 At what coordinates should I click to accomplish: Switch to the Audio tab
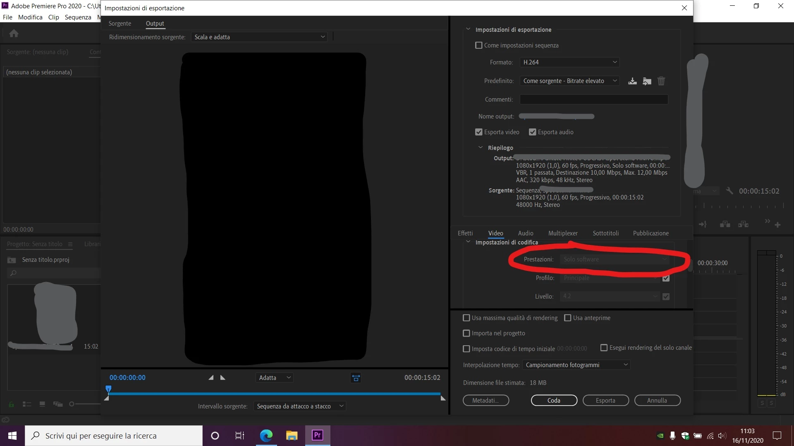pyautogui.click(x=526, y=233)
